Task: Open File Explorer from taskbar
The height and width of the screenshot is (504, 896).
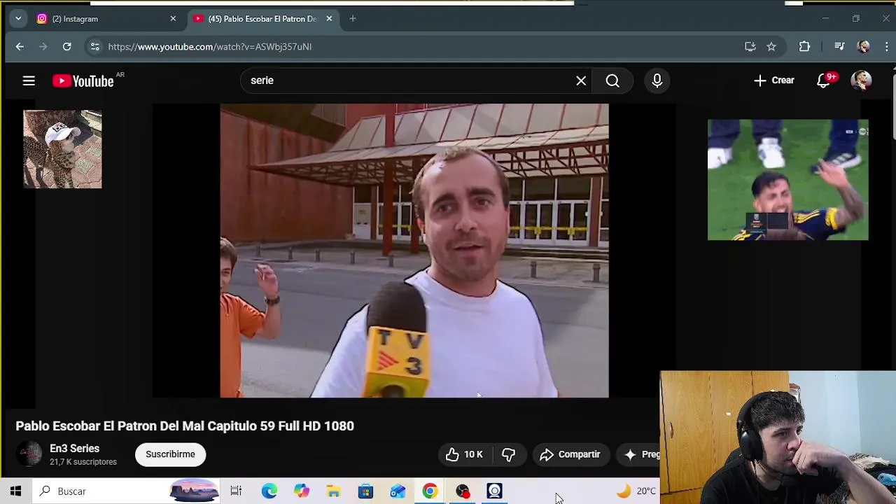Action: 333,491
